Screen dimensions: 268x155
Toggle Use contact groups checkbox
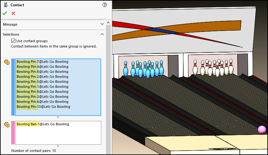pos(13,41)
